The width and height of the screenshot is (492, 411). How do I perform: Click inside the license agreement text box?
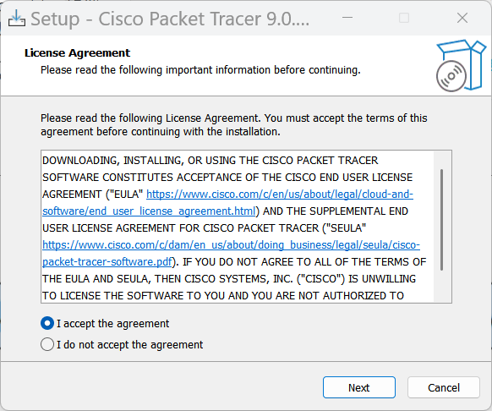click(x=238, y=227)
